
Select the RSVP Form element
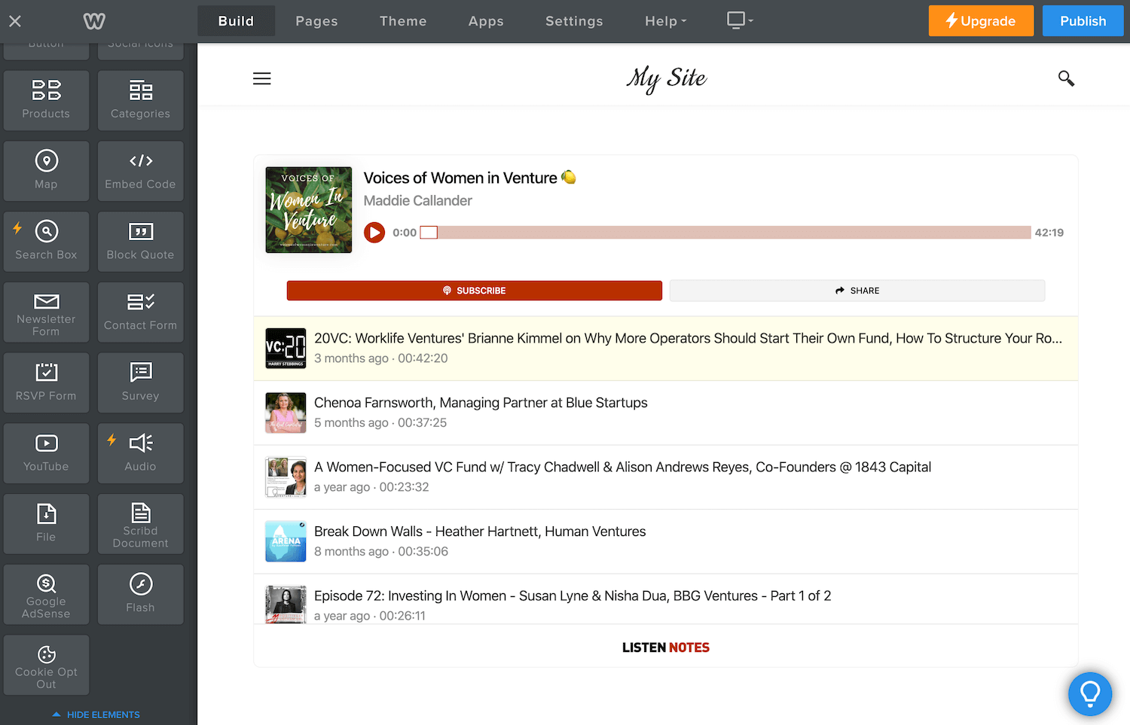click(x=46, y=382)
